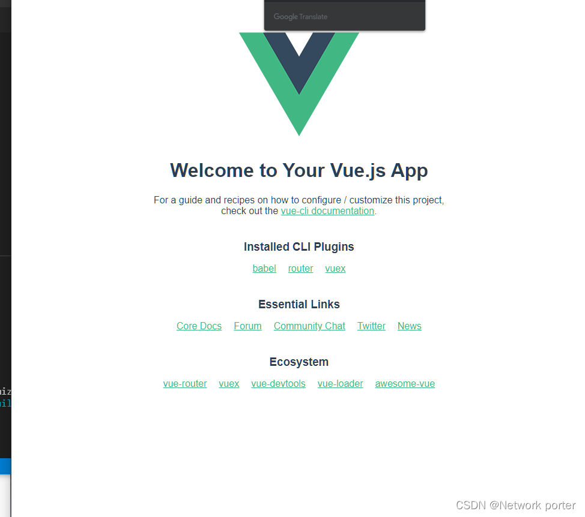Follow the Twitter link
Viewport: 585px width, 517px height.
coord(371,326)
